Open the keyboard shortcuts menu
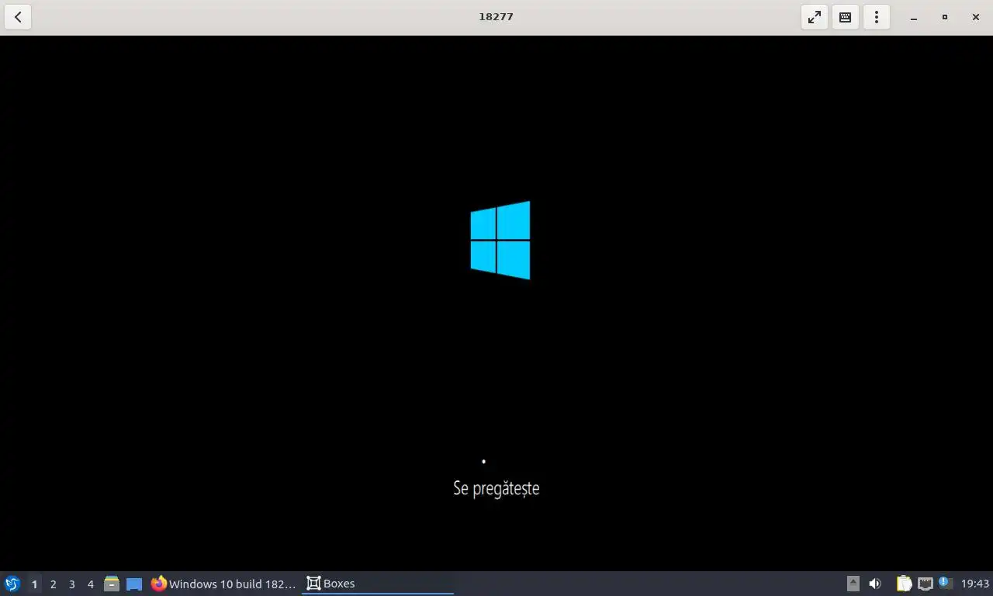Viewport: 993px width, 596px height. 846,17
